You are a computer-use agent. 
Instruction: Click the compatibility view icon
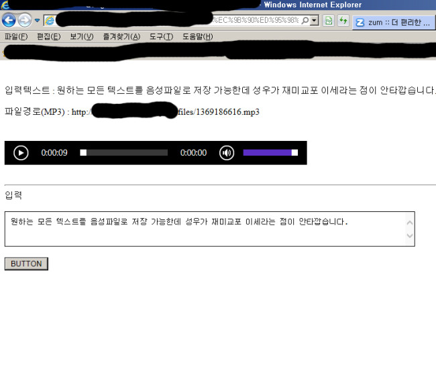pos(329,21)
